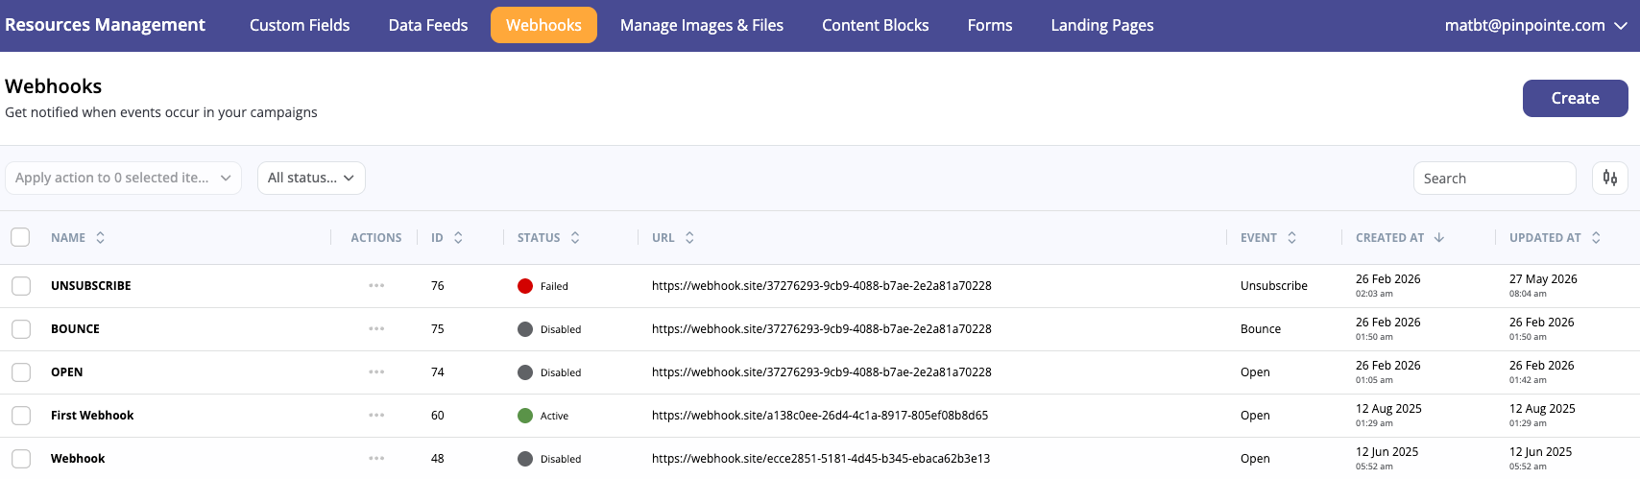This screenshot has width=1640, height=479.
Task: Sort by ID column arrows
Action: coord(458,238)
